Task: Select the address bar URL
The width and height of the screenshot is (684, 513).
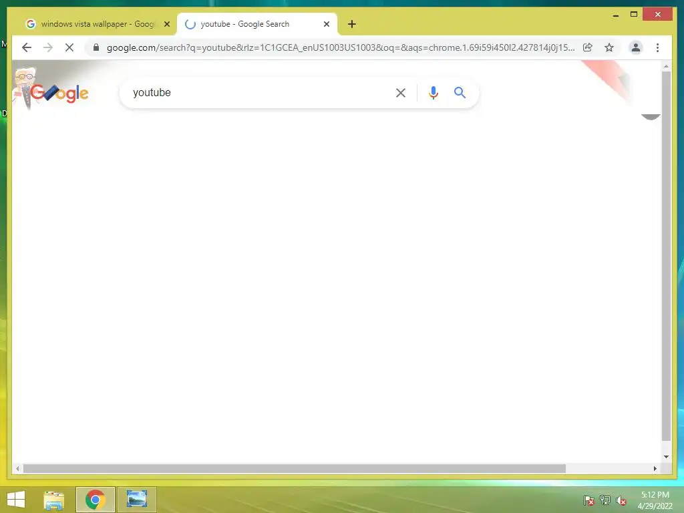Action: [340, 47]
